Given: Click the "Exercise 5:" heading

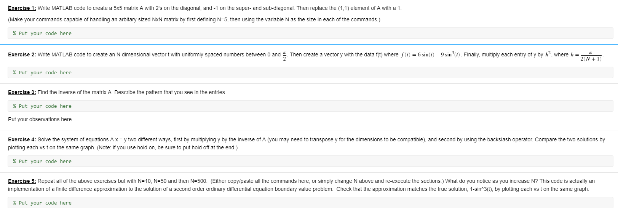Looking at the screenshot, I should (x=22, y=181).
